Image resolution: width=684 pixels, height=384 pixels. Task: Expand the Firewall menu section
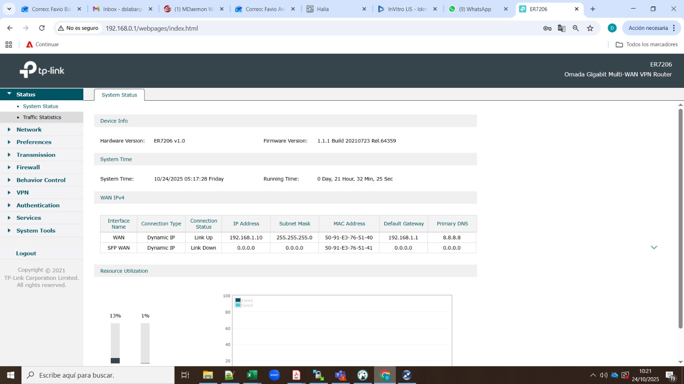pyautogui.click(x=28, y=167)
